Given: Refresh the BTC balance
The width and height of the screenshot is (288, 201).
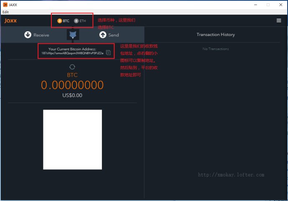Looking at the screenshot, I should [72, 67].
